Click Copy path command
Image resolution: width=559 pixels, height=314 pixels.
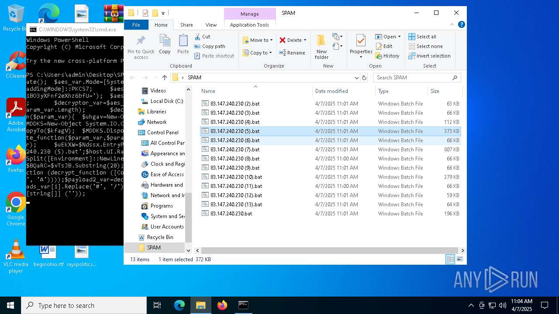(210, 46)
